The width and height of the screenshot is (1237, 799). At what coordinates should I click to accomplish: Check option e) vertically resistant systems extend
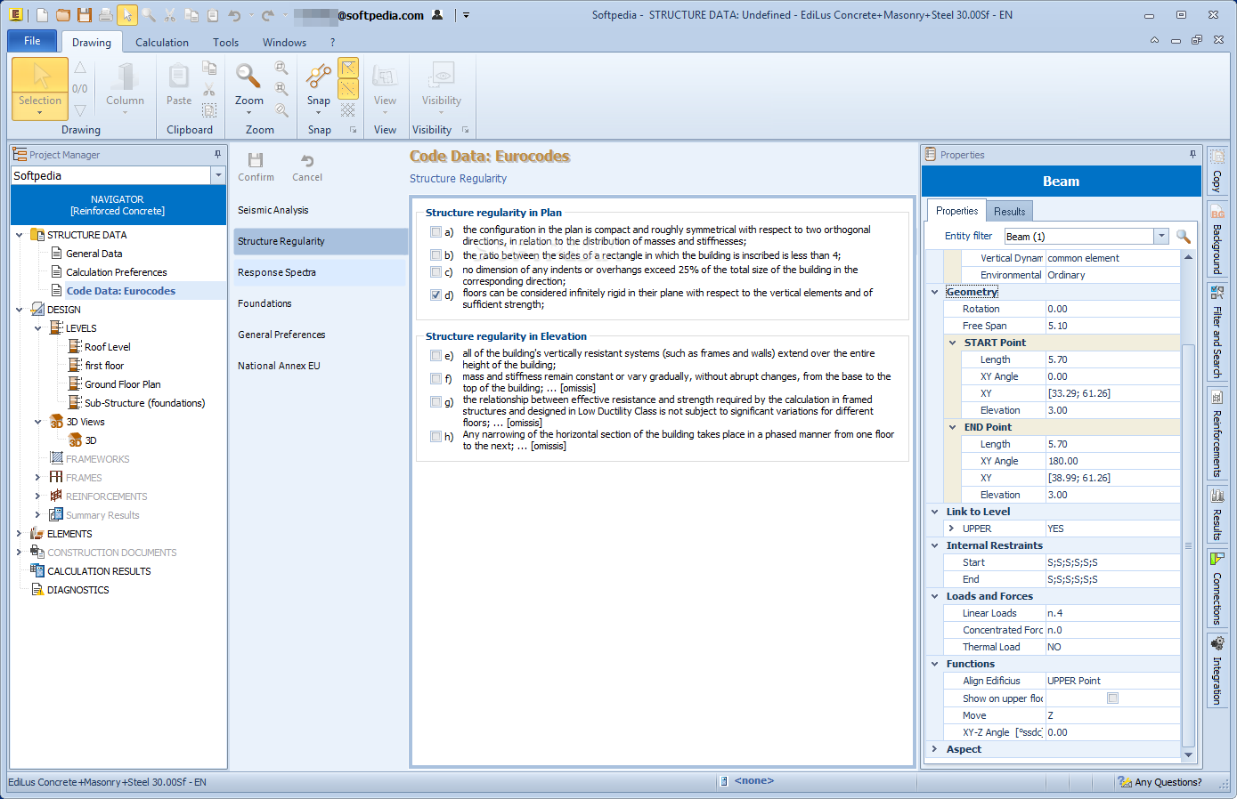pyautogui.click(x=435, y=355)
